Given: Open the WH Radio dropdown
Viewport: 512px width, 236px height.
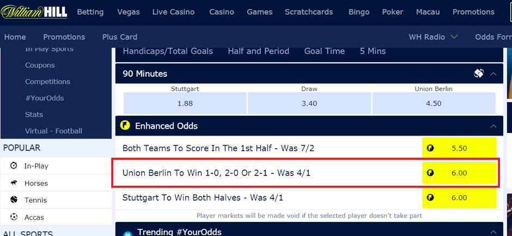Looking at the screenshot, I should tap(434, 37).
